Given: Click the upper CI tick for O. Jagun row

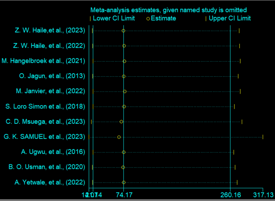Looking at the screenshot, I should (238, 76).
